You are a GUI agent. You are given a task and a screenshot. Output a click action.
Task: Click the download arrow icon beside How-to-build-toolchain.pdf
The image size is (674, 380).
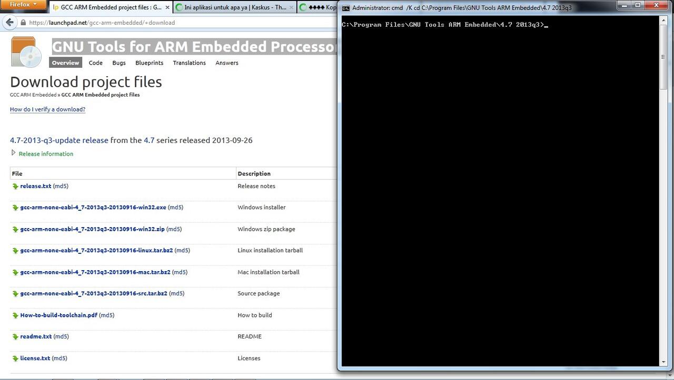click(15, 315)
